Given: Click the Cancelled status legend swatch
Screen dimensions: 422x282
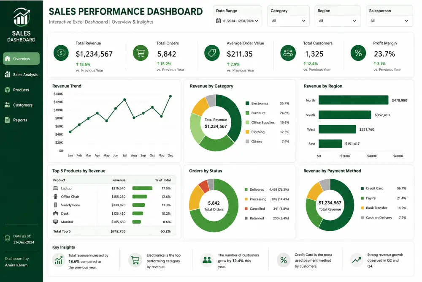Looking at the screenshot, I should click(246, 209).
